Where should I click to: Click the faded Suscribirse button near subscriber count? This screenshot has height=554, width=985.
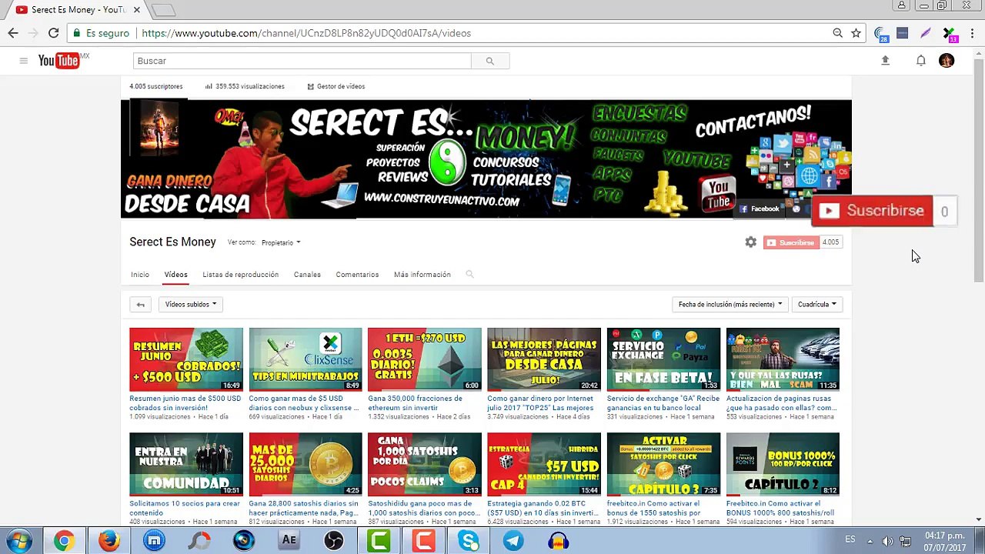click(x=791, y=242)
